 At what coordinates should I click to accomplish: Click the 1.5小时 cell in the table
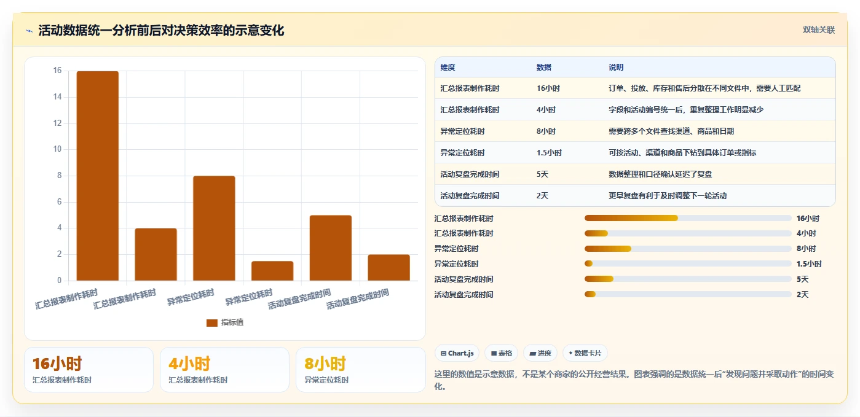click(x=549, y=153)
